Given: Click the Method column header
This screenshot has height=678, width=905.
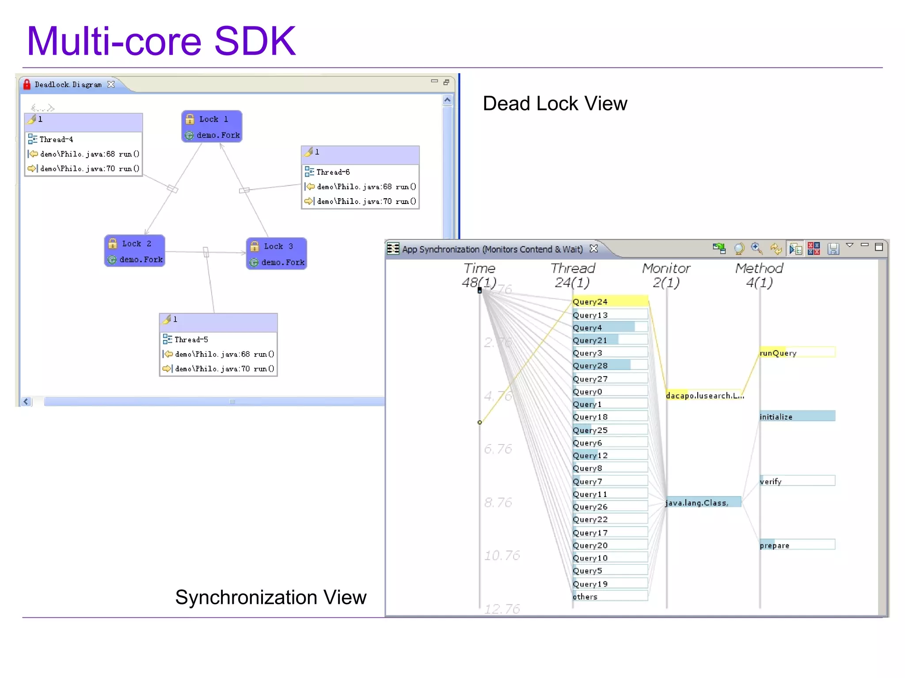Looking at the screenshot, I should click(x=759, y=275).
